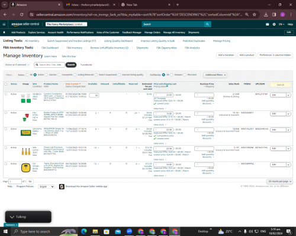Open the Chrome side panel icon
This screenshot has width=296, height=236.
(274, 14)
